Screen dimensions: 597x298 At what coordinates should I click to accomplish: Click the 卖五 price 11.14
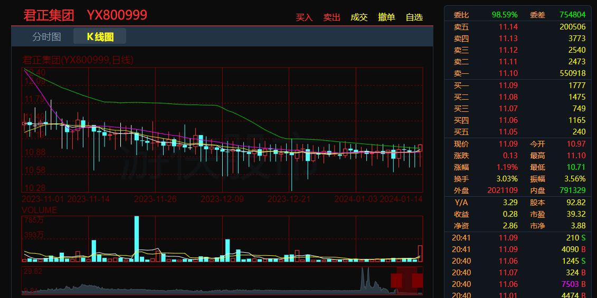click(x=508, y=27)
